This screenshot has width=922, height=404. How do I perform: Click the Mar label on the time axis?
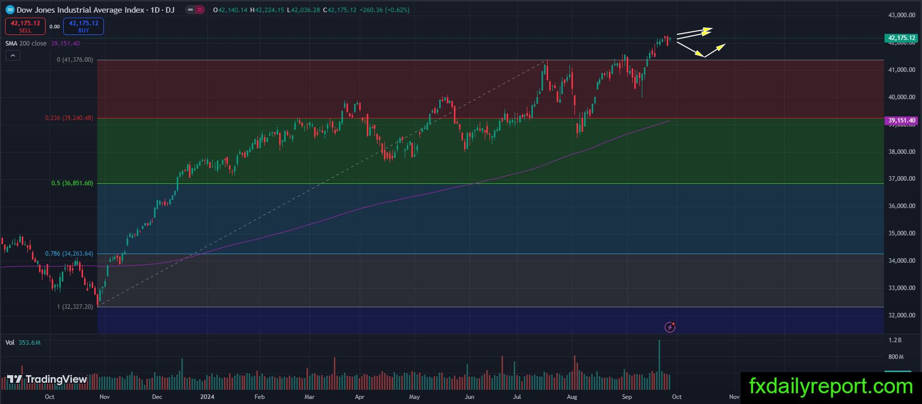(310, 397)
